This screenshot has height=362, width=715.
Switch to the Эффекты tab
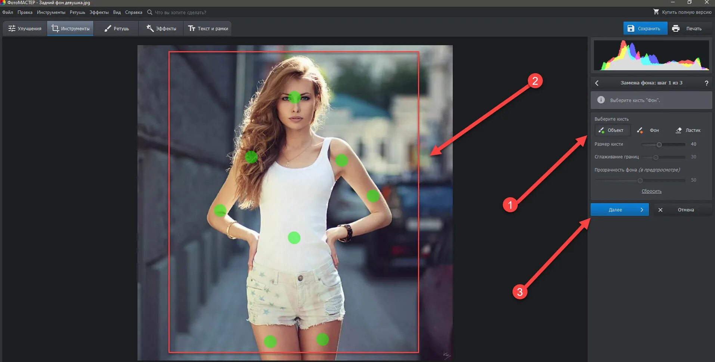pyautogui.click(x=161, y=28)
